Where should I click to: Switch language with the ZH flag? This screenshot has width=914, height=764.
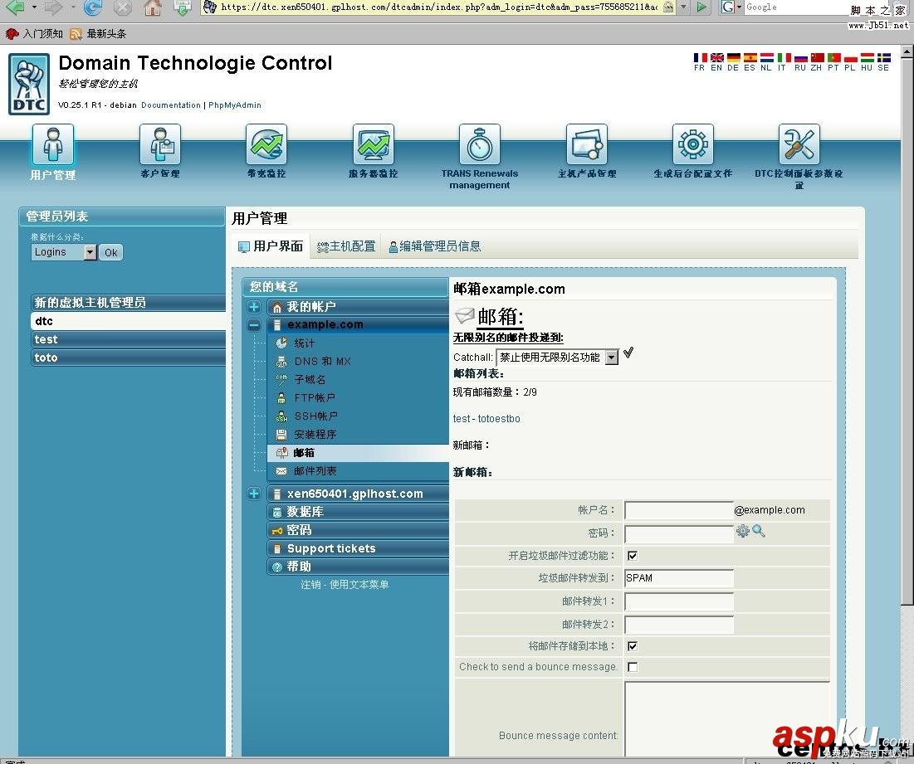coord(817,57)
